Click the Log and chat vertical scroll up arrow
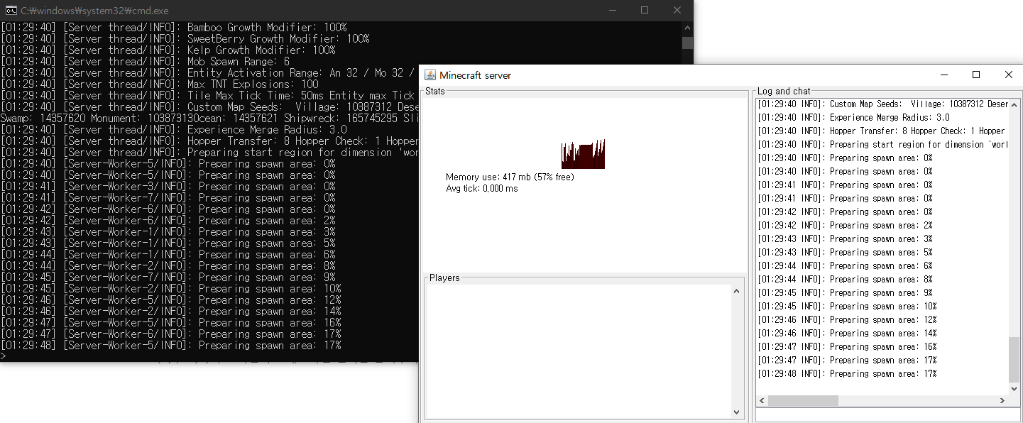Viewport: 1023px width, 423px height. pos(1014,104)
